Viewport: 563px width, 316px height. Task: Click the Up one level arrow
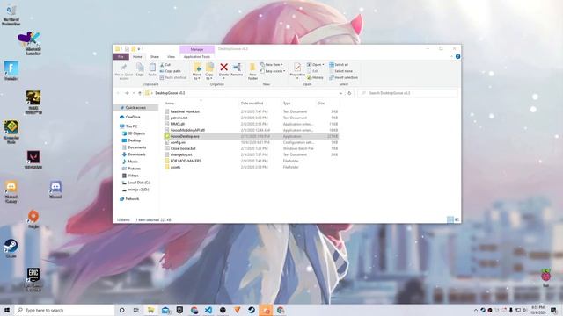tap(140, 93)
